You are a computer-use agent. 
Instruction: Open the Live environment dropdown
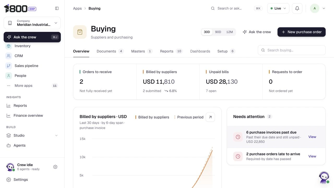278,8
